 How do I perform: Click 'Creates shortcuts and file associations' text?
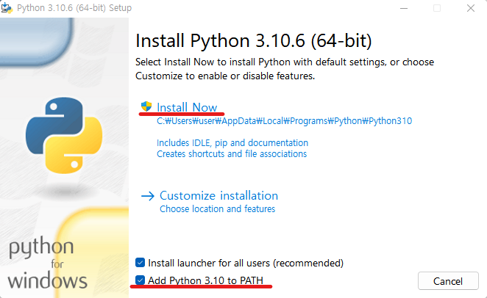point(232,154)
